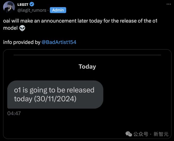Click the 新智元 watermark text
The image size is (174, 141).
coord(161,134)
